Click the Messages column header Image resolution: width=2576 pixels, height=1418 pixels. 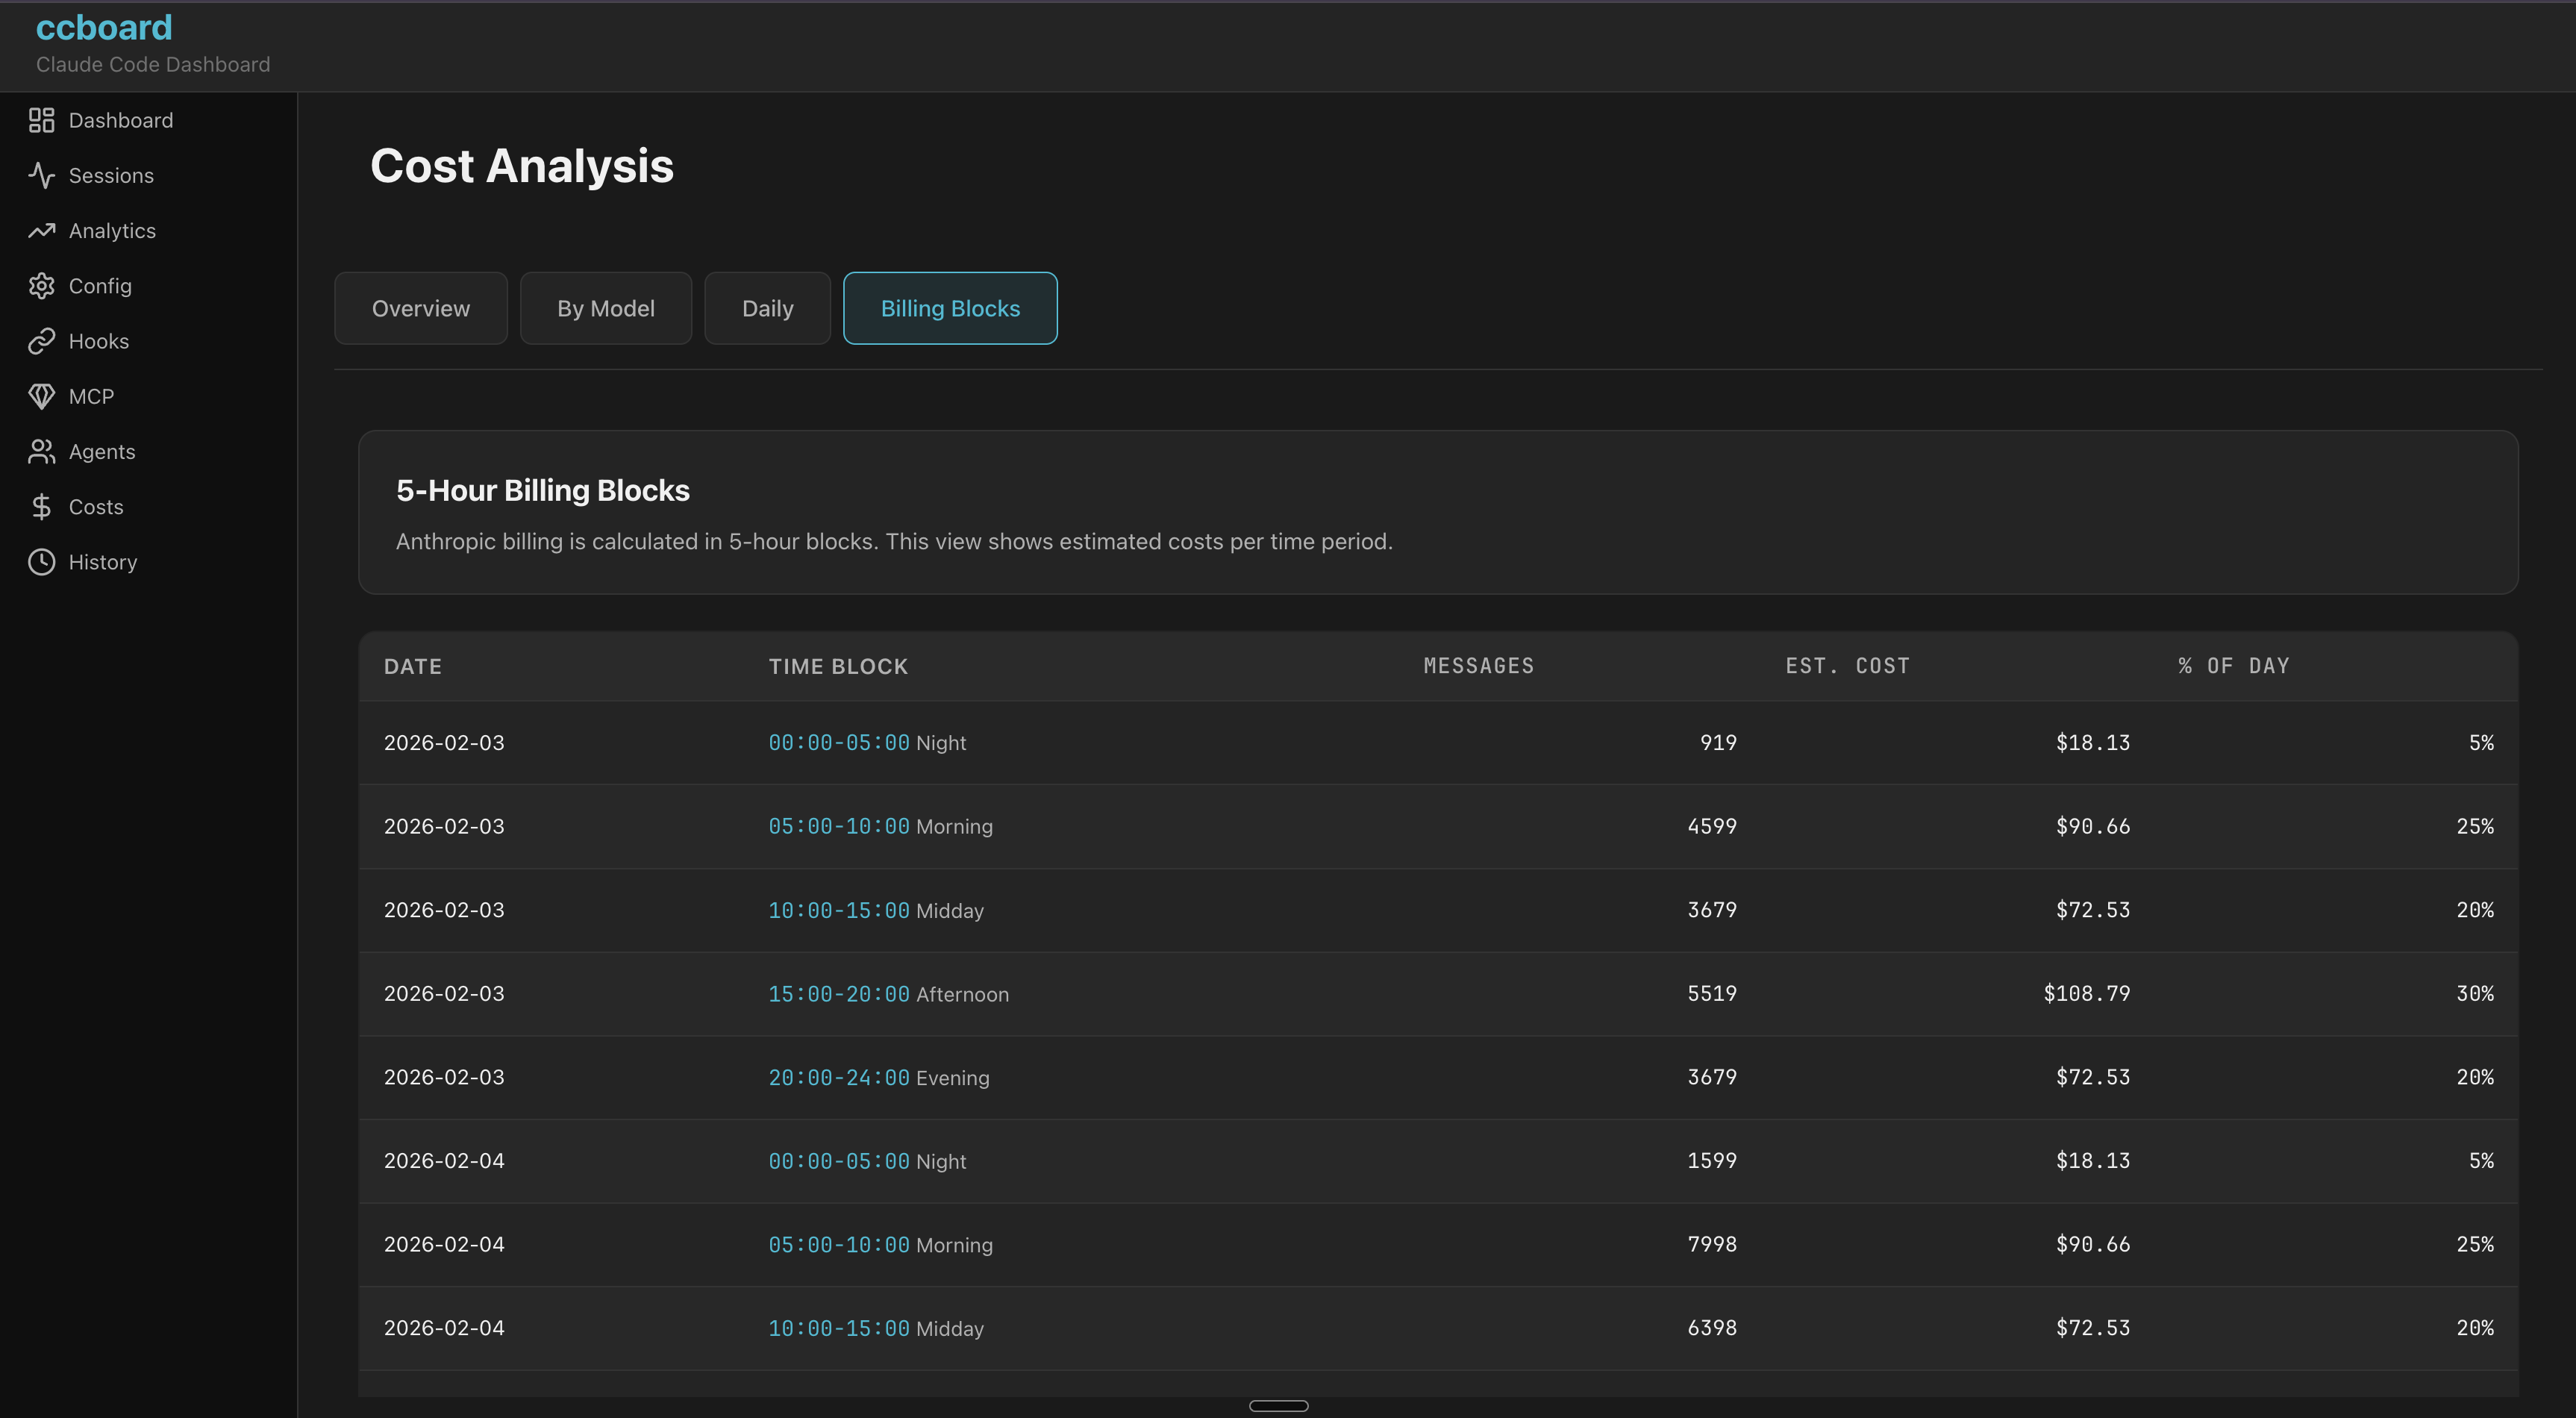(1478, 666)
